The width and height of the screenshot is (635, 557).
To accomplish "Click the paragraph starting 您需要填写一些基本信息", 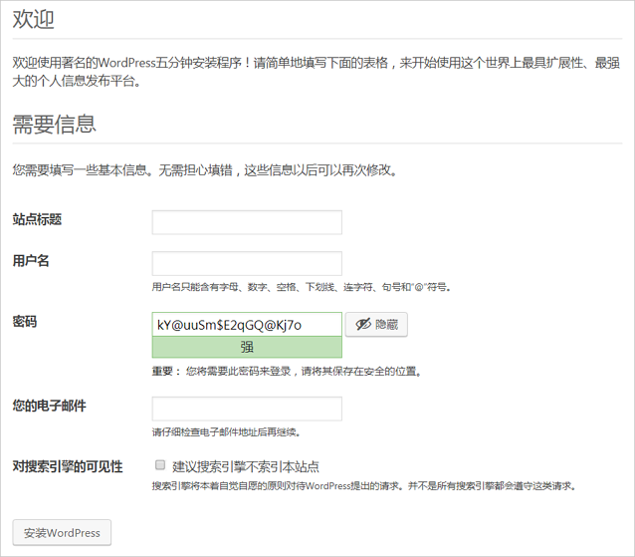I will 204,169.
